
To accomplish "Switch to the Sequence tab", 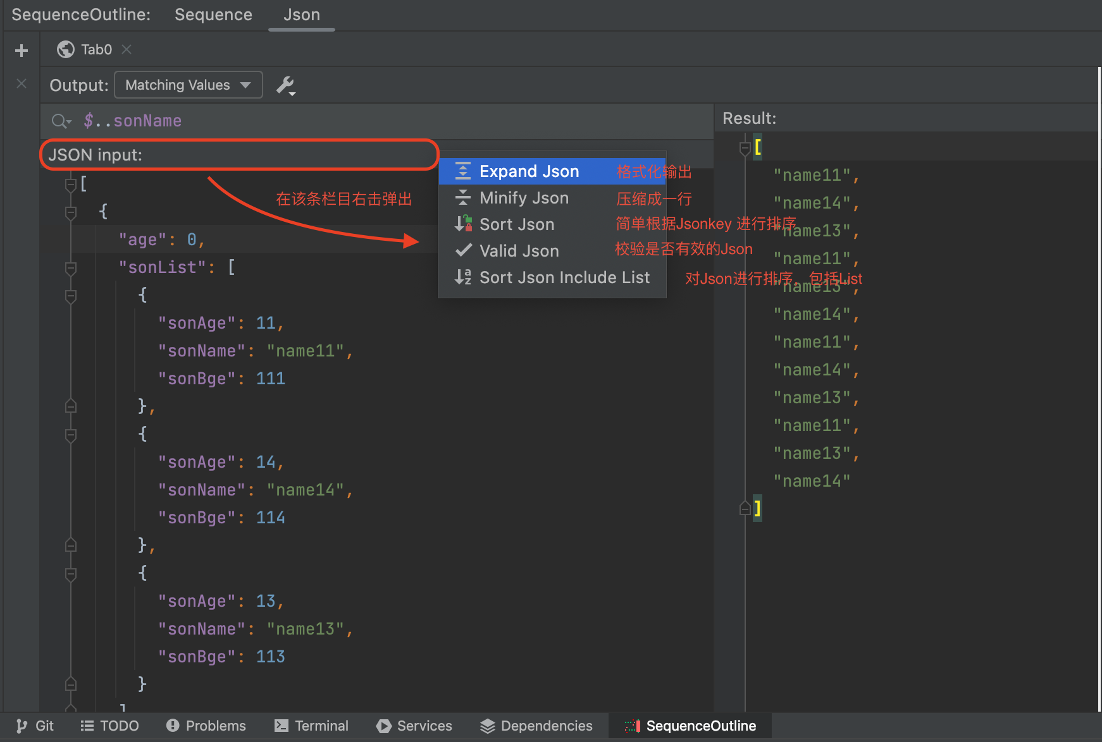I will (x=213, y=15).
